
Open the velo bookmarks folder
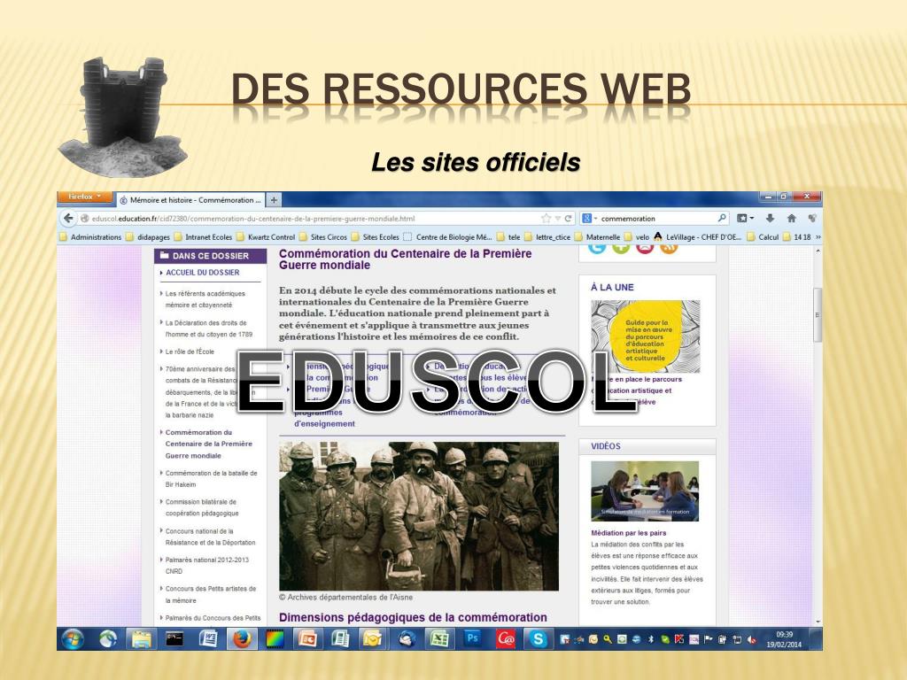(637, 237)
